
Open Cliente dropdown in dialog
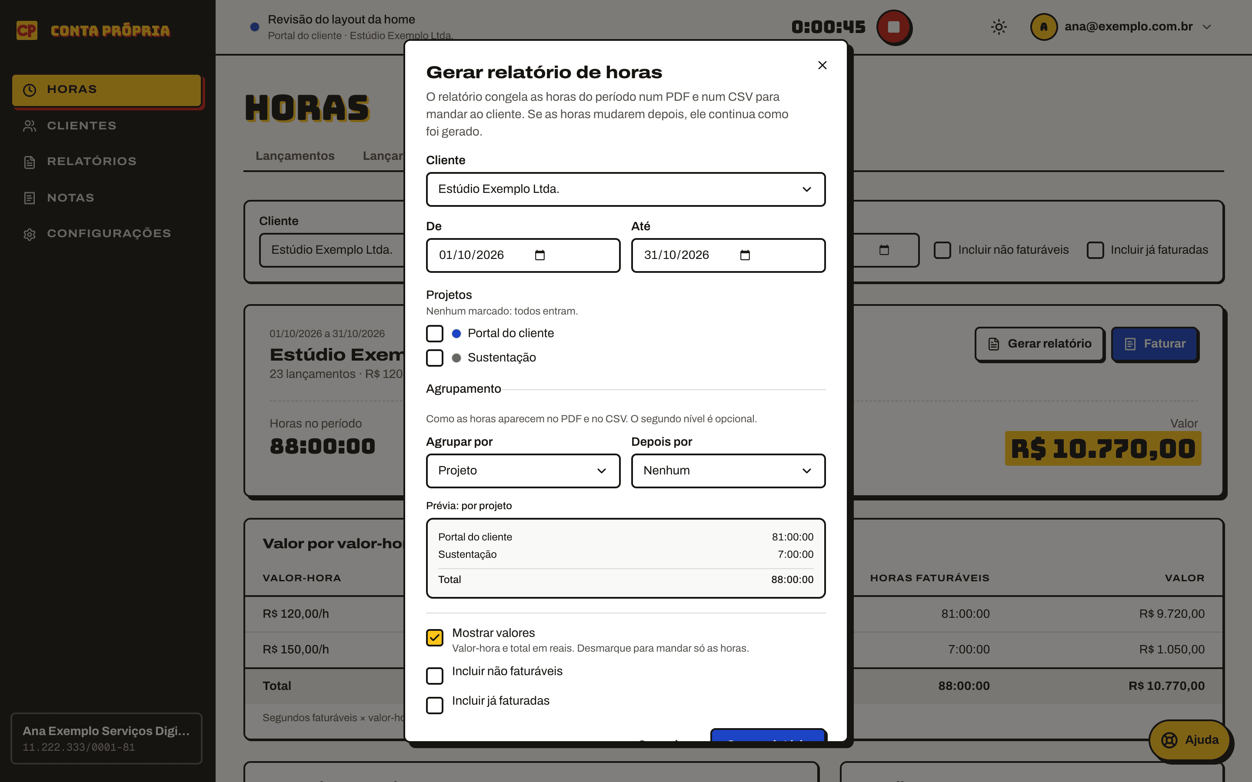(626, 189)
